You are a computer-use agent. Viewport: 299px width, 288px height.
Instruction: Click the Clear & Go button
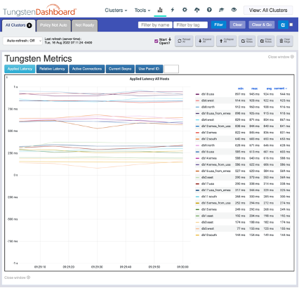(262, 25)
